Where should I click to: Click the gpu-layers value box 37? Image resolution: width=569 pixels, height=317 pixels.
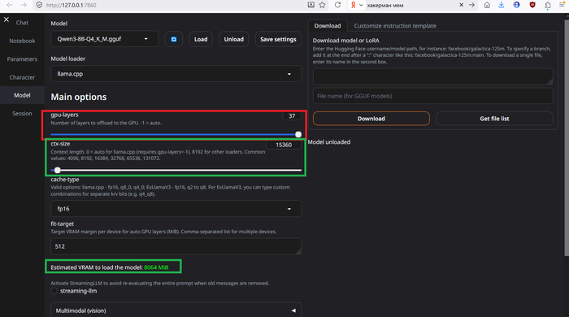(291, 115)
